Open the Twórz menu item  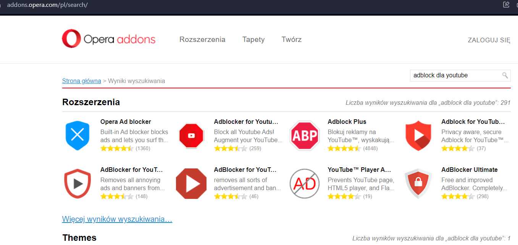pyautogui.click(x=292, y=40)
